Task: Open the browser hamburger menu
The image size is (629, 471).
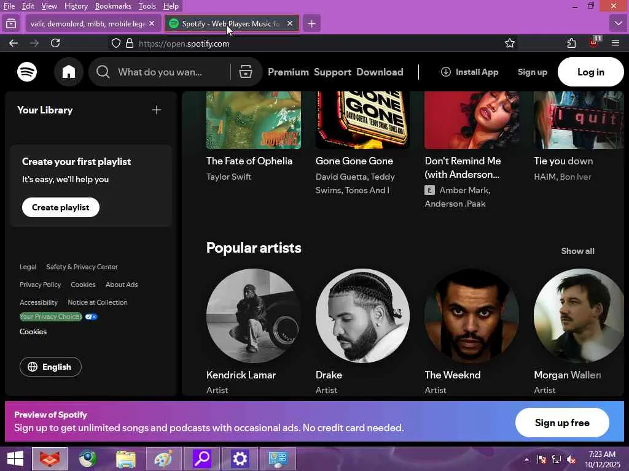Action: [x=615, y=43]
